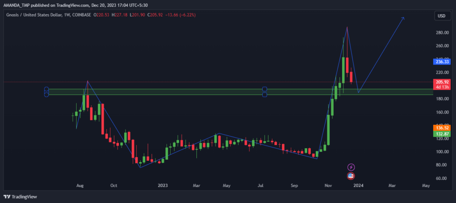Click the high value H227.18
This screenshot has width=456, height=203.
119,15
